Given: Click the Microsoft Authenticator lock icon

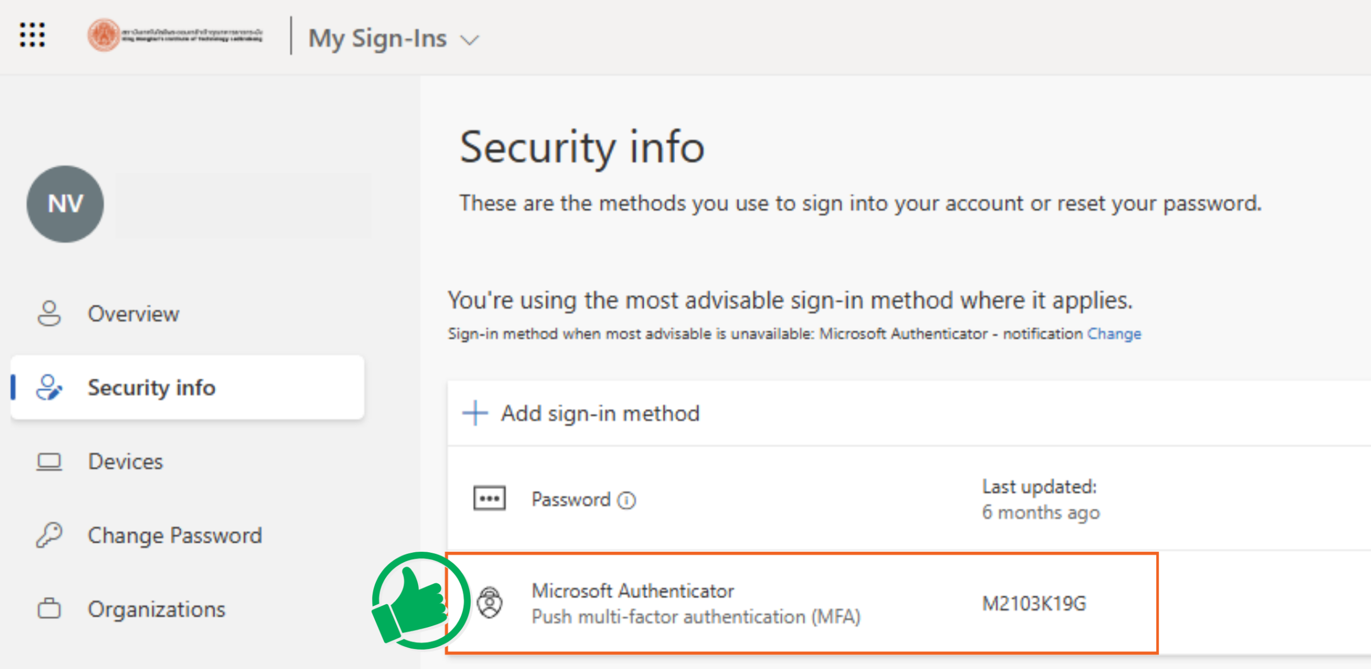Looking at the screenshot, I should coord(489,603).
